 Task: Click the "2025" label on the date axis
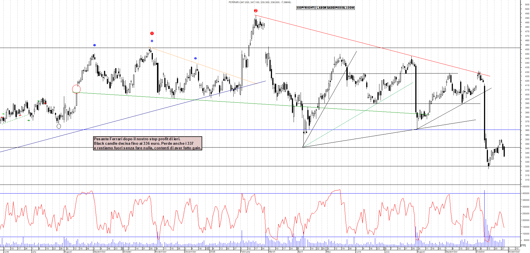(x=213, y=252)
